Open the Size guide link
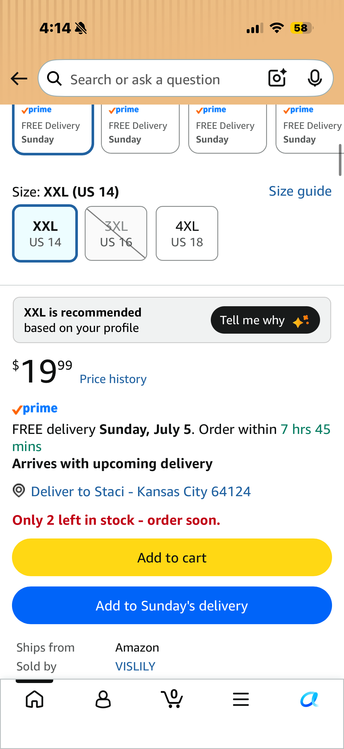Image resolution: width=344 pixels, height=749 pixels. (x=300, y=191)
